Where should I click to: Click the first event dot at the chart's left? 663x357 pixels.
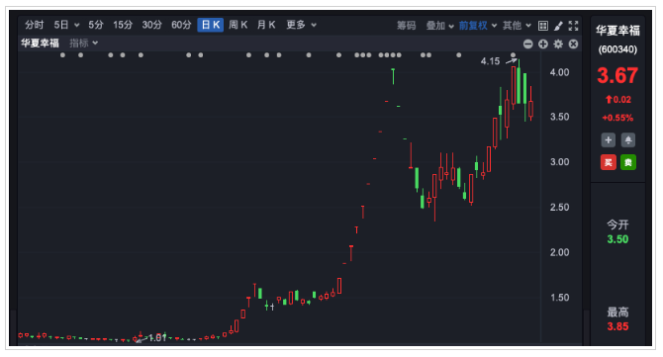tap(62, 55)
